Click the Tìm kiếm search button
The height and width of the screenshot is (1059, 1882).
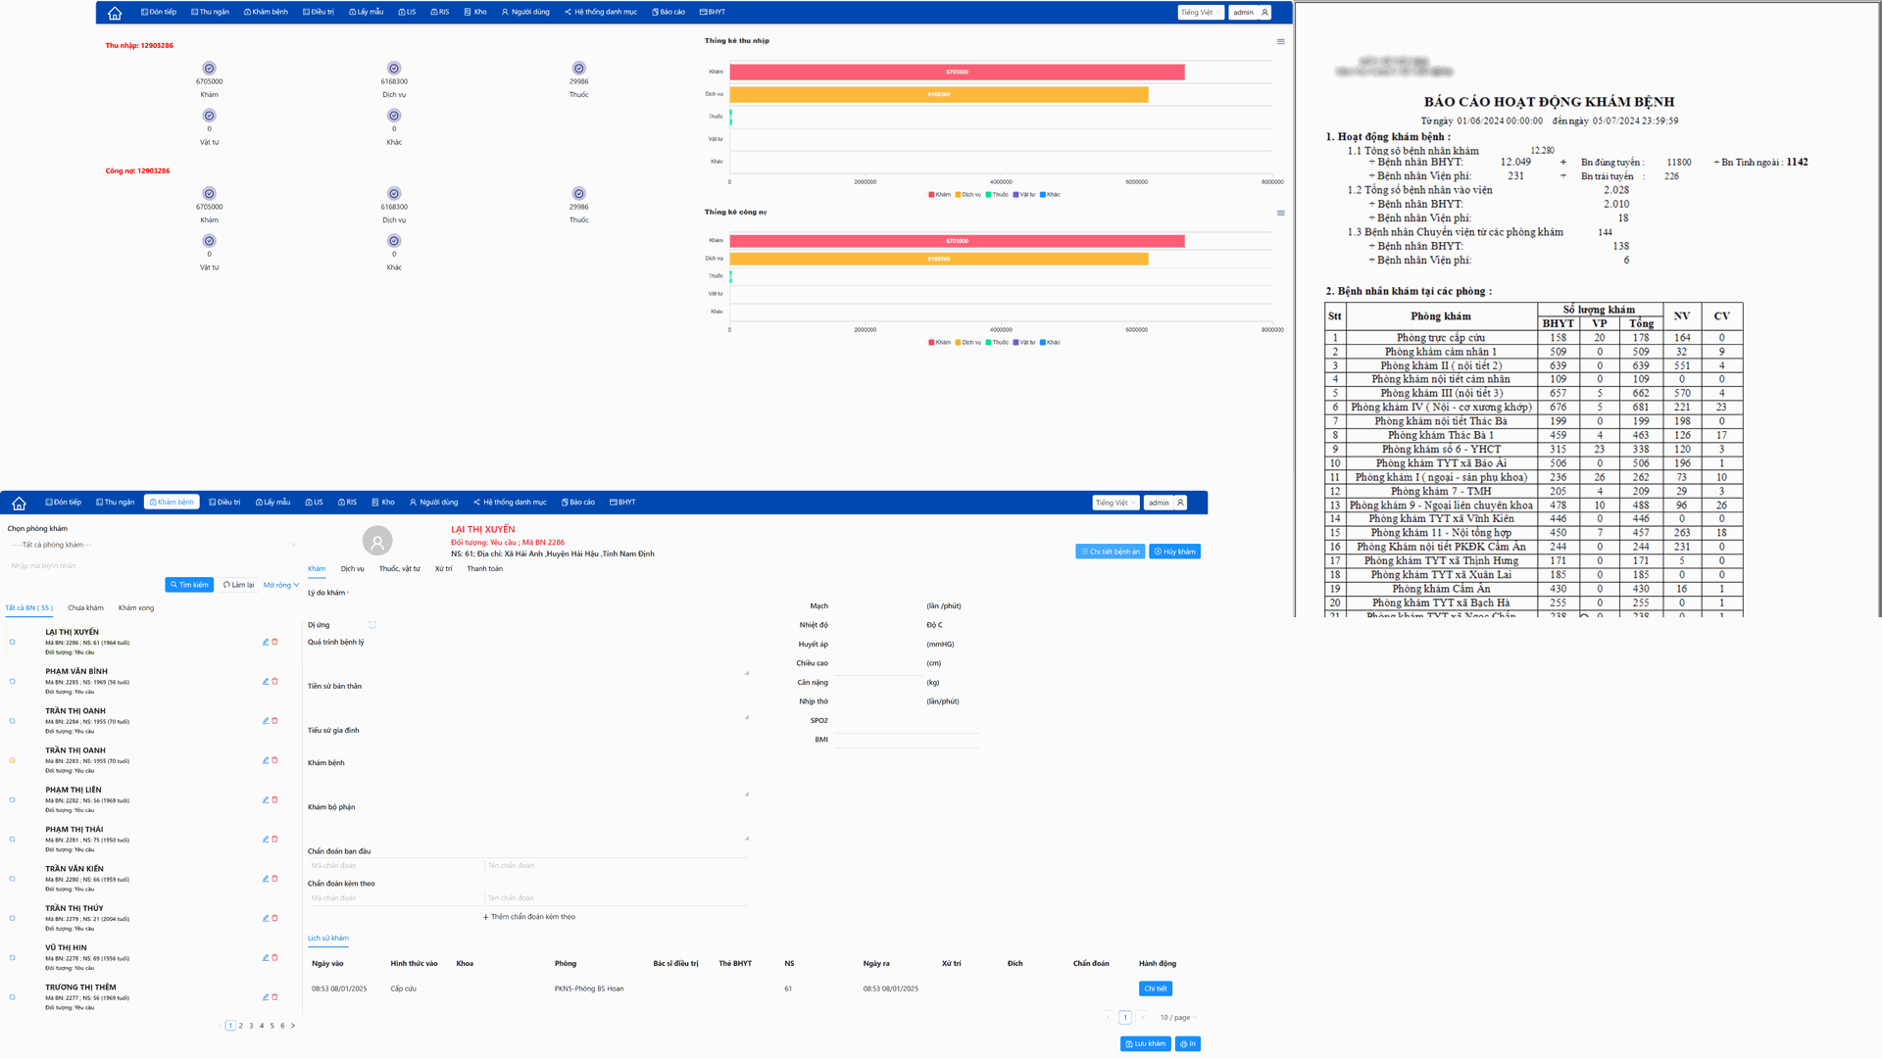tap(189, 585)
